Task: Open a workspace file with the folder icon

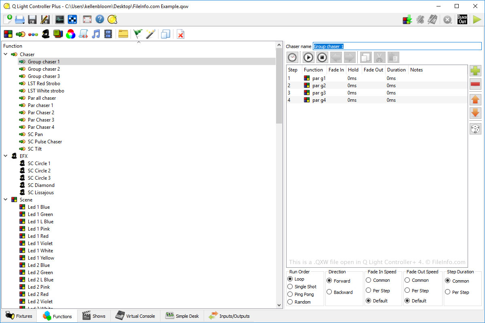Action: [20, 19]
